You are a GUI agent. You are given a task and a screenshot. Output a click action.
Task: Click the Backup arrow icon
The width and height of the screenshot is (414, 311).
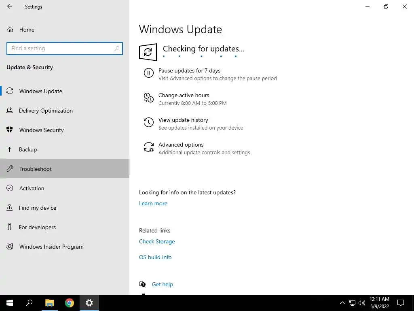10,149
